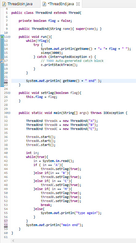Screen dimensions: 136x243
Task: Select the ThreadEnd.java editor tab
Action: click(x=61, y=4)
